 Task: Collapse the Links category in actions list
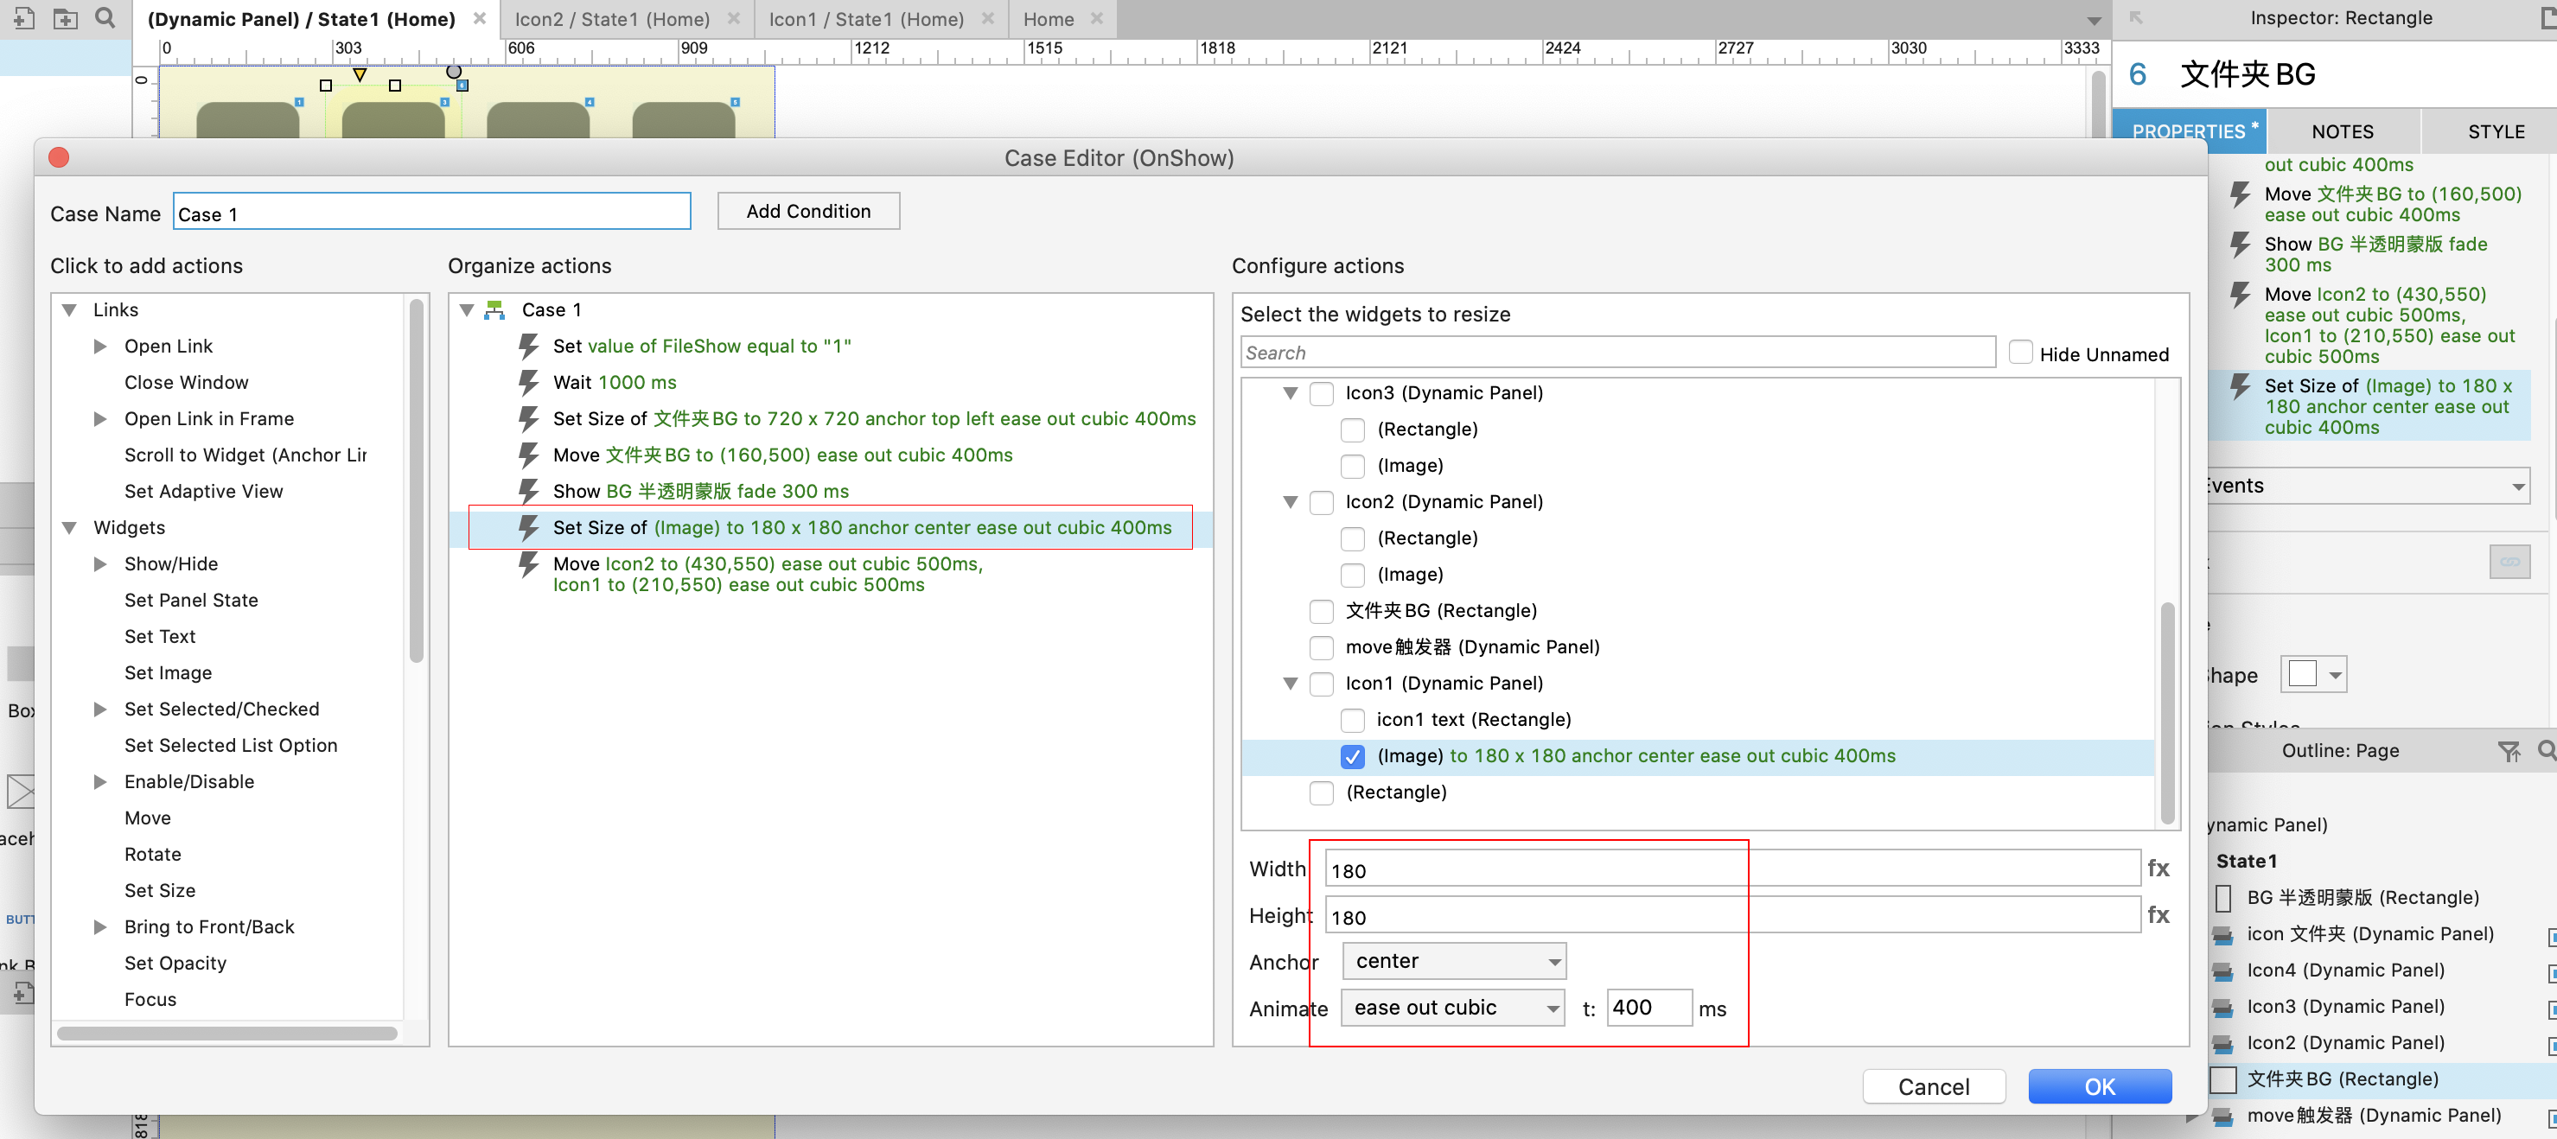(x=69, y=310)
